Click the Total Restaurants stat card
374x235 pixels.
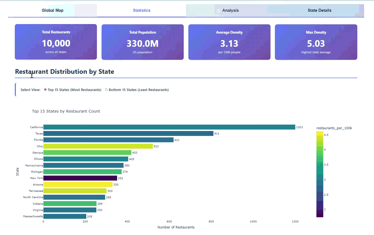click(x=56, y=42)
